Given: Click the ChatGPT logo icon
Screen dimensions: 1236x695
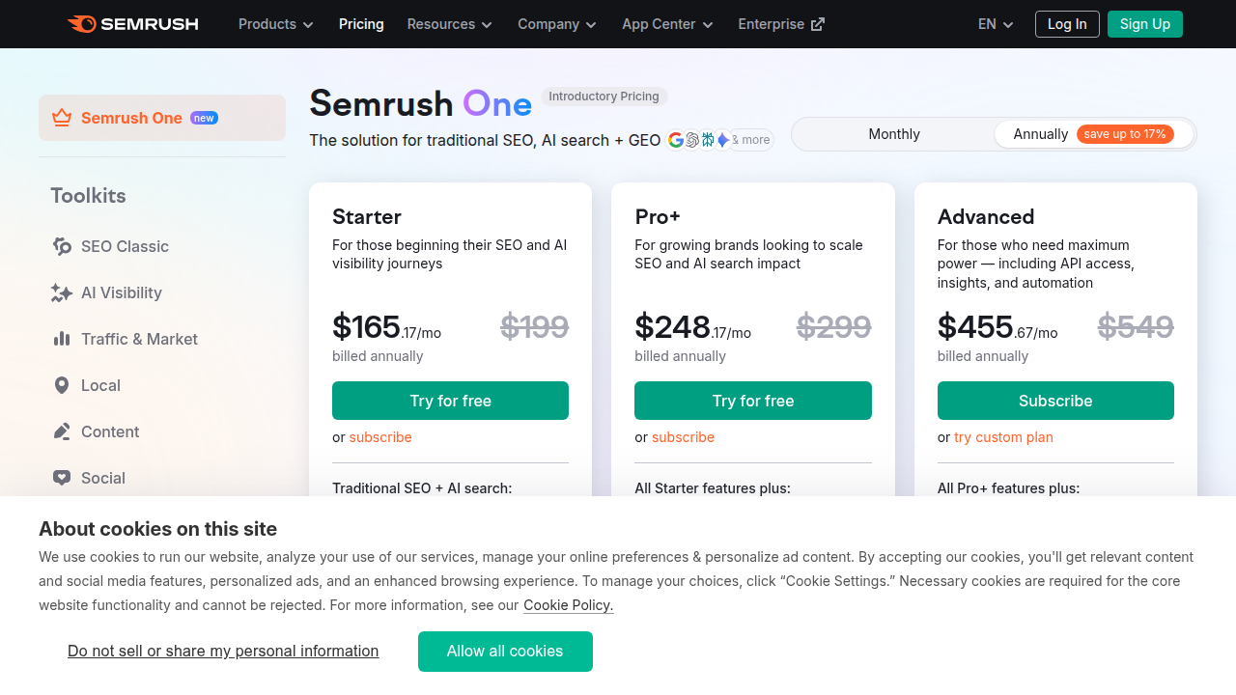Looking at the screenshot, I should (x=691, y=139).
